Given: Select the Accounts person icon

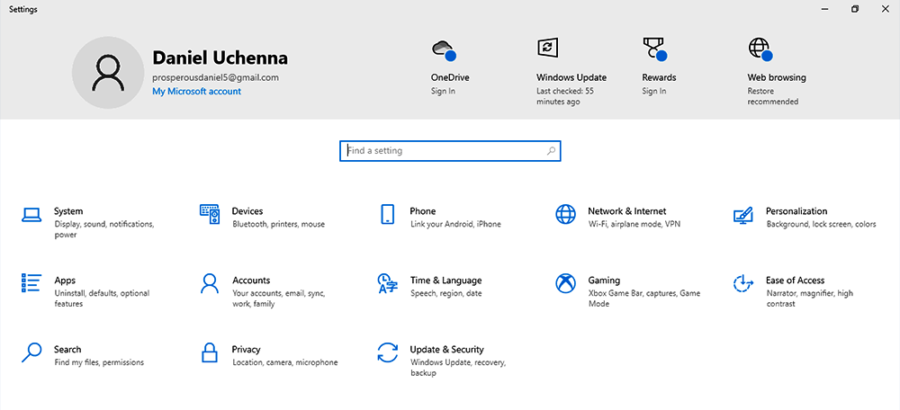Looking at the screenshot, I should click(210, 283).
